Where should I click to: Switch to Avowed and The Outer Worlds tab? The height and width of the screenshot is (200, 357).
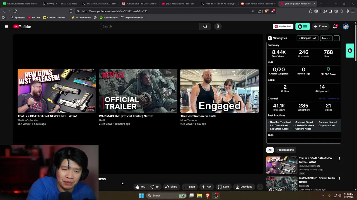point(140,4)
